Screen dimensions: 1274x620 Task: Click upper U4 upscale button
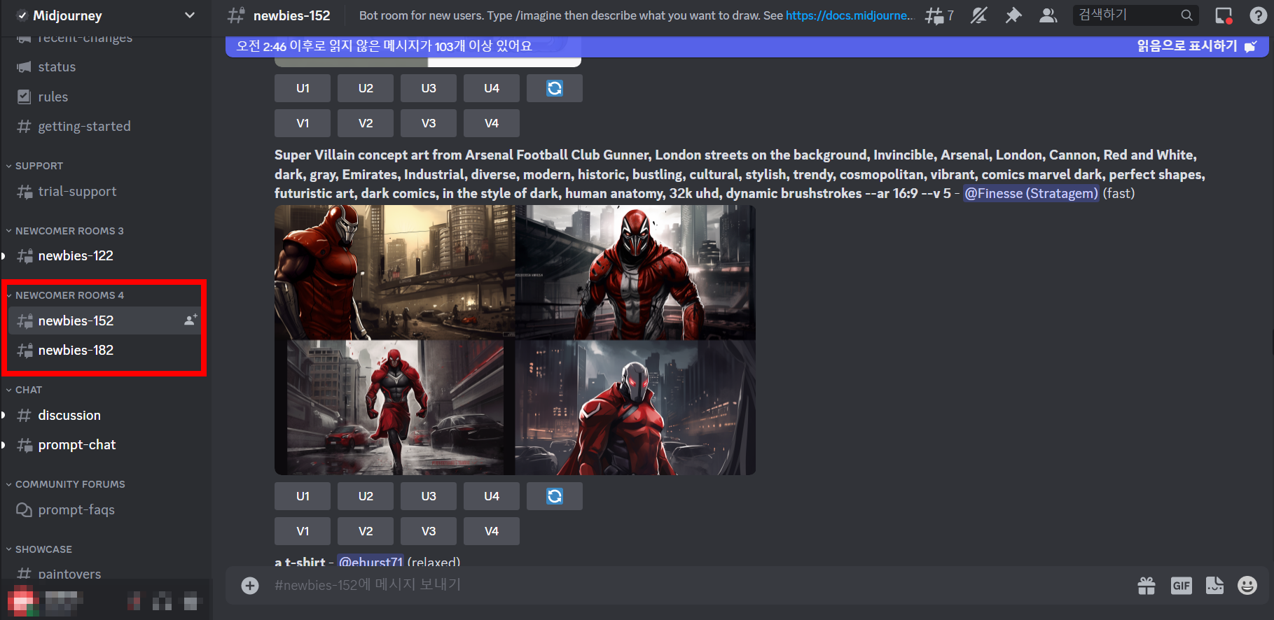coord(492,88)
